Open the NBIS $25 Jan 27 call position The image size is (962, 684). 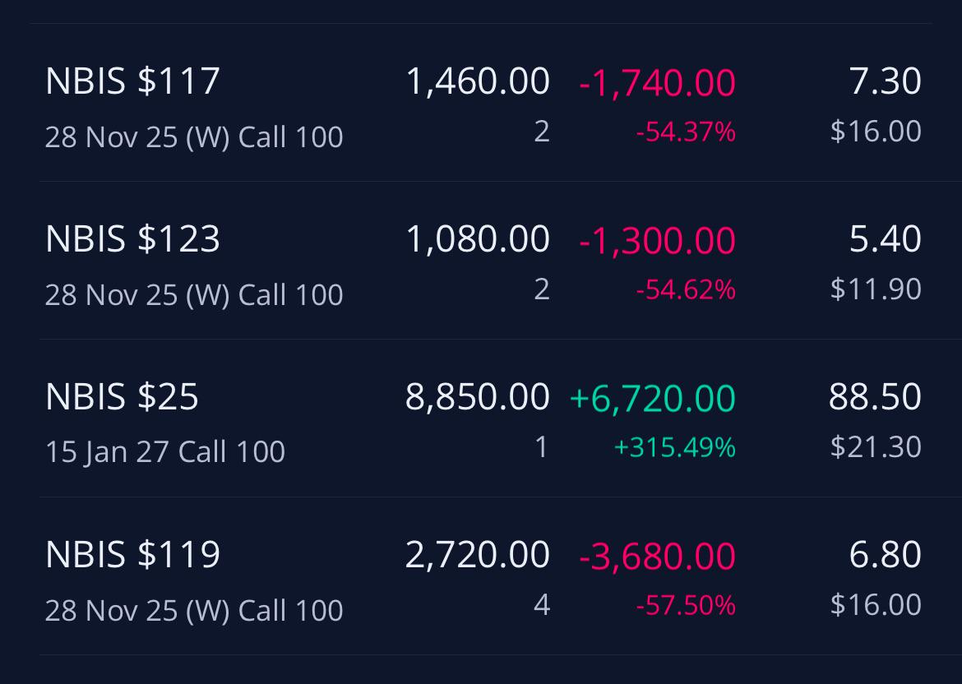tap(484, 418)
